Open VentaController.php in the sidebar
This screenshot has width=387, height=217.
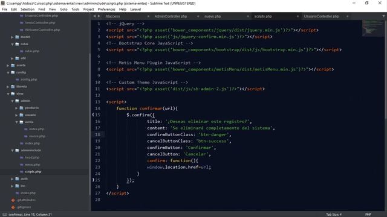pos(40,23)
